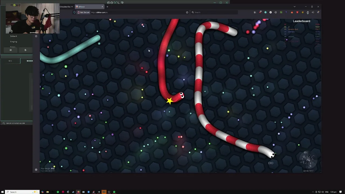Click the browser Search field

214,12
